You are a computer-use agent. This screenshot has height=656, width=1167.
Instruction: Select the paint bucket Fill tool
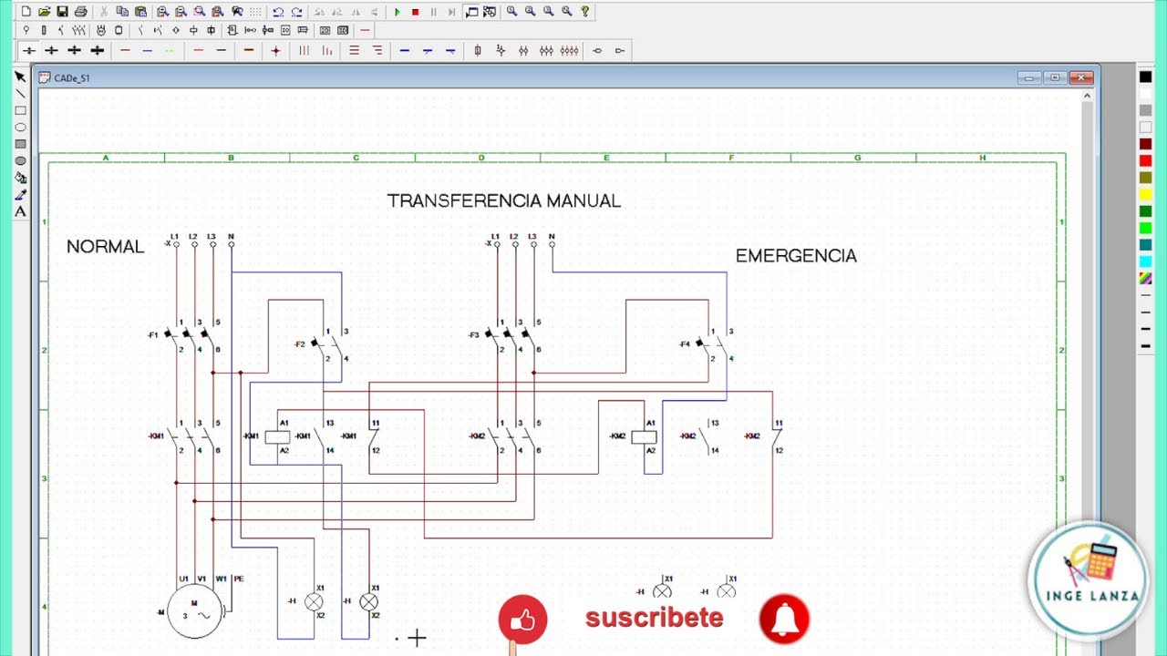pos(20,178)
